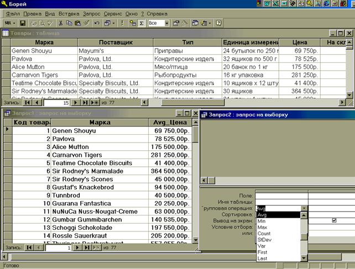Viewport: 355px width, 269px height.
Task: Click the Поле cell in query grid
Action: [x=281, y=196]
